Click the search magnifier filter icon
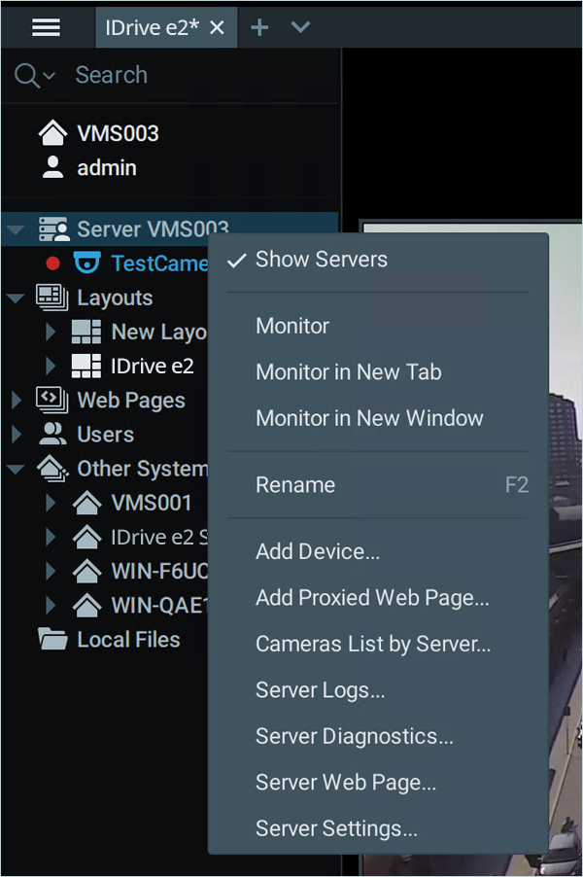The image size is (583, 877). click(26, 75)
